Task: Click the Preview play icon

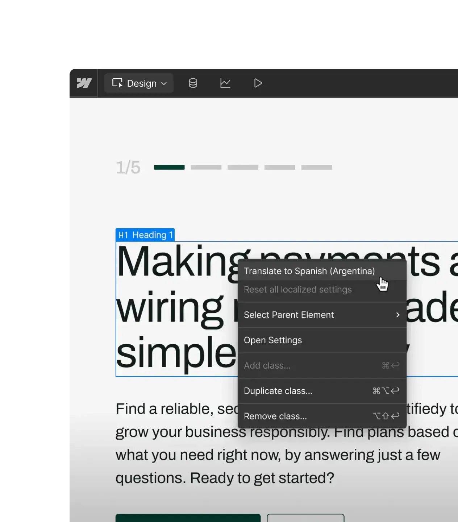Action: click(258, 83)
